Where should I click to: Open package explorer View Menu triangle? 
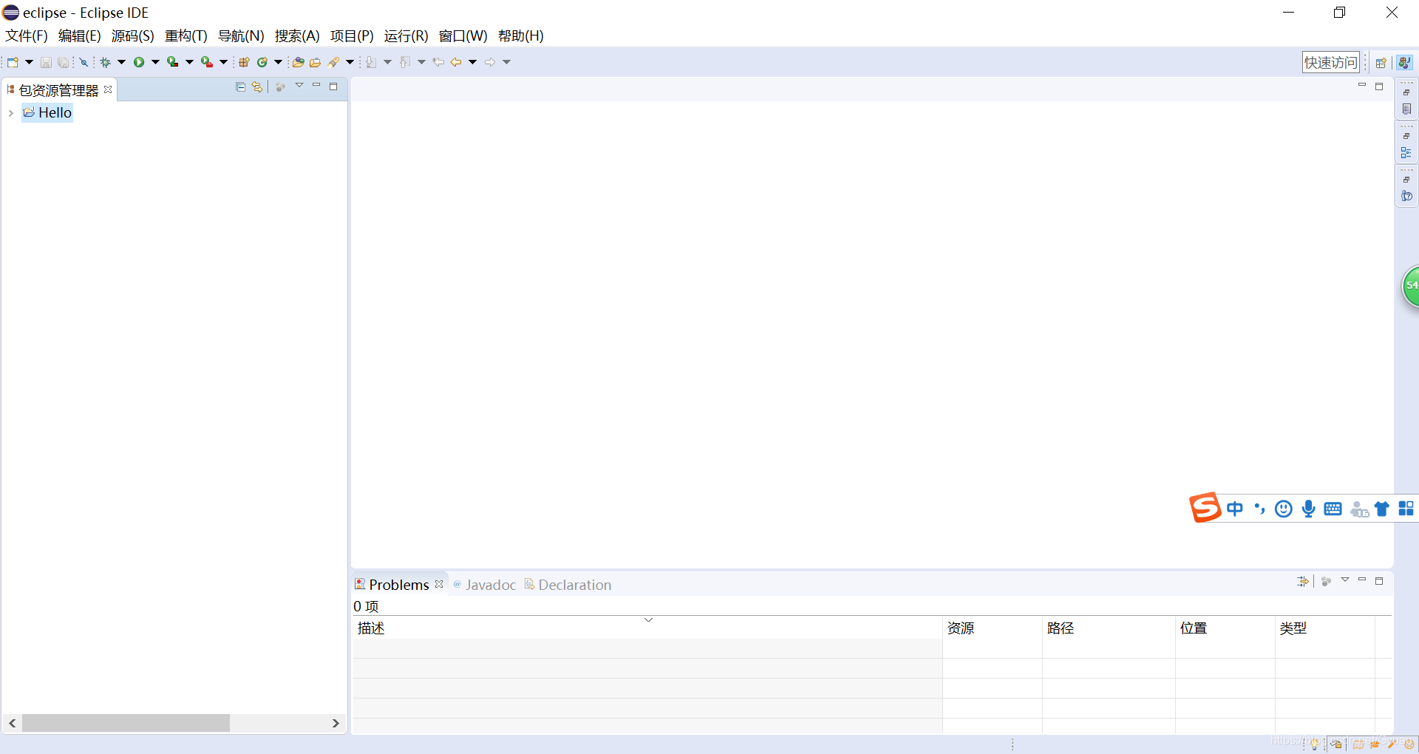point(299,86)
